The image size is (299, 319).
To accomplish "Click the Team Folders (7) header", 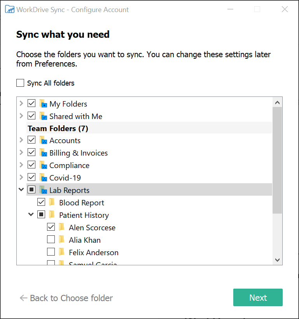I will (58, 128).
